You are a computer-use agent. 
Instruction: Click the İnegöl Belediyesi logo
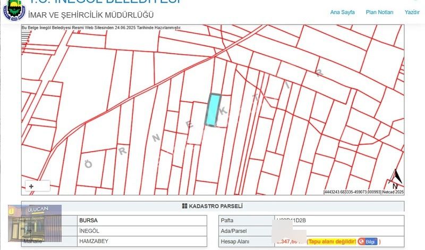click(14, 10)
